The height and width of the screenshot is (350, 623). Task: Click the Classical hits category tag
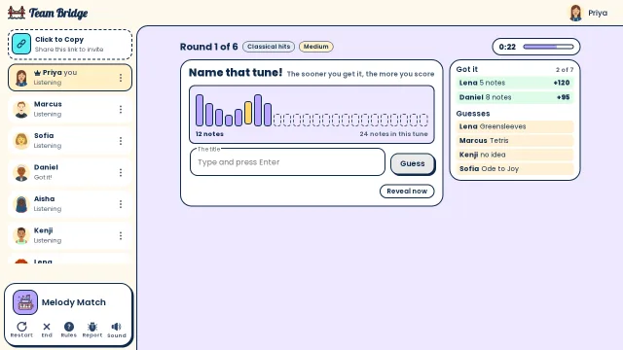(x=269, y=47)
